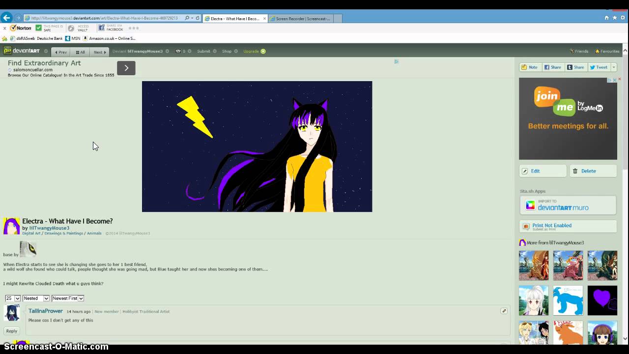
Task: Expand the Shop dropdown arrow
Action: click(236, 51)
